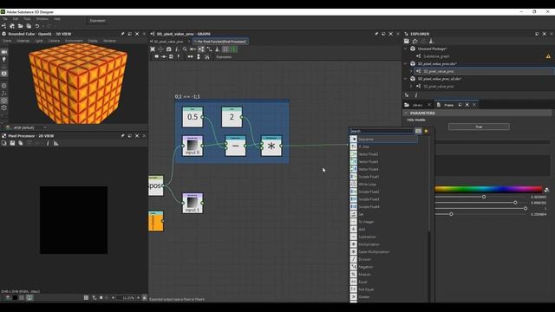555x312 pixels.
Task: Click the 3D View camera icon
Action: pyautogui.click(x=4, y=52)
